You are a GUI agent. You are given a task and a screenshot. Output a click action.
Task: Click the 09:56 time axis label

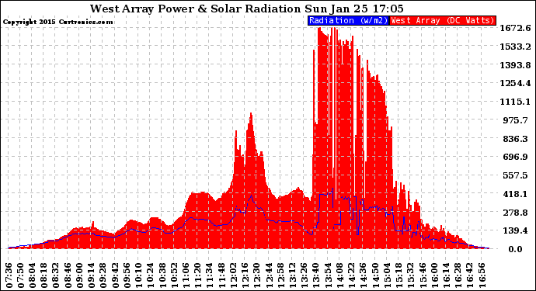[x=127, y=275]
